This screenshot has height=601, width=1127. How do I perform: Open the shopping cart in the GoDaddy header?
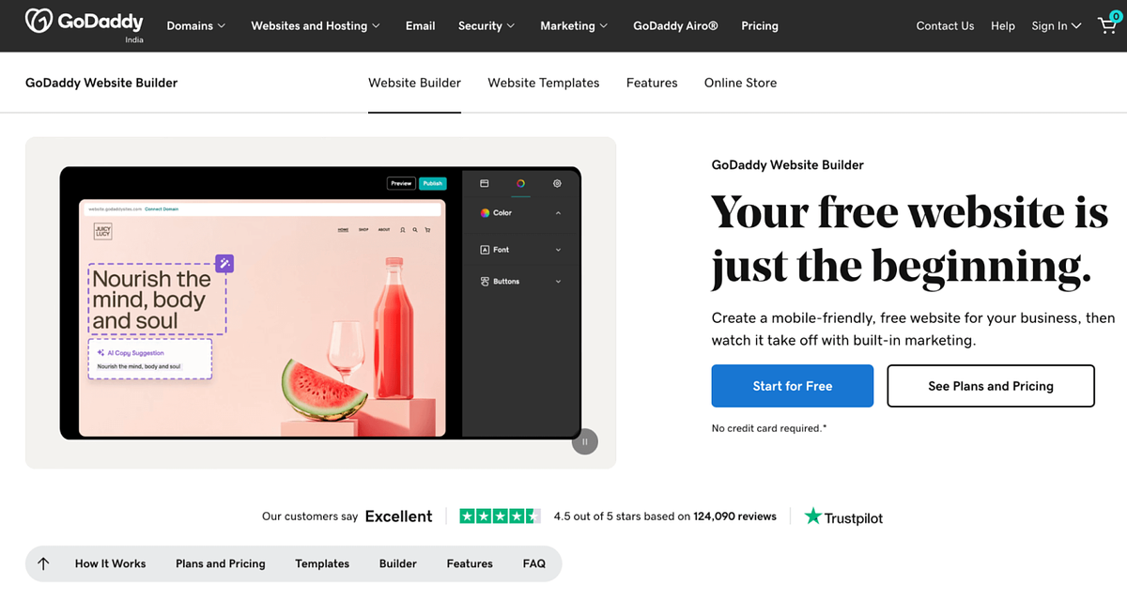[1107, 25]
